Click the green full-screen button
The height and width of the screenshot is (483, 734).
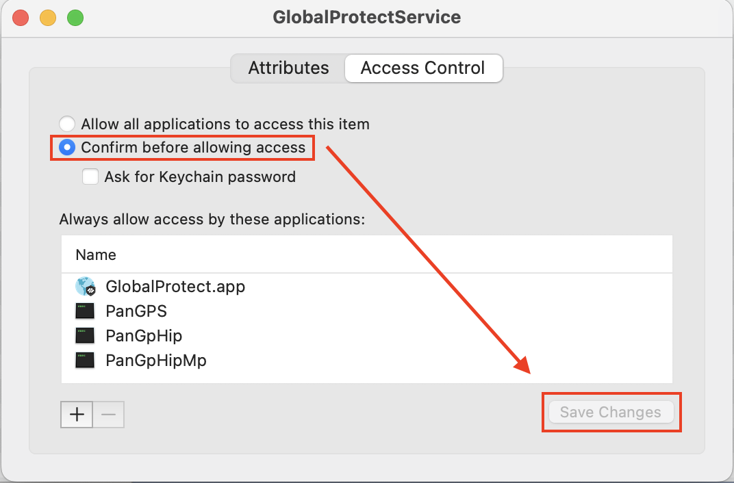pos(75,17)
